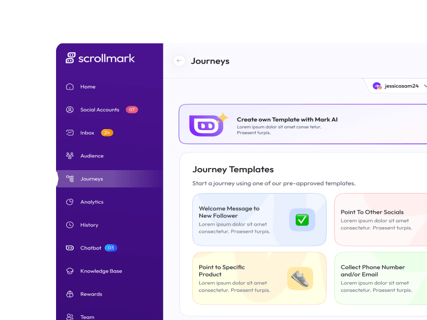Click the 24 badge next to Inbox
The image size is (427, 320).
107,132
